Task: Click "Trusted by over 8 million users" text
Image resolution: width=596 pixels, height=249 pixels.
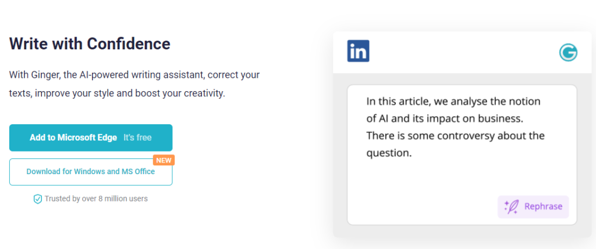Action: pyautogui.click(x=96, y=199)
